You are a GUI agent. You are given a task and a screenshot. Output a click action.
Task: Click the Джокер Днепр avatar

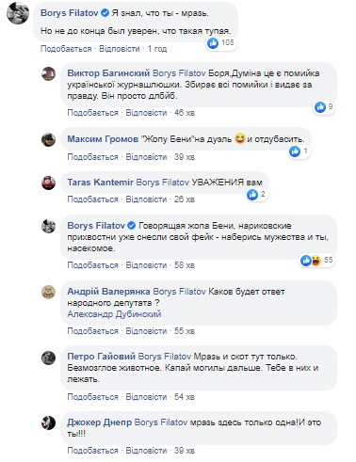48,422
